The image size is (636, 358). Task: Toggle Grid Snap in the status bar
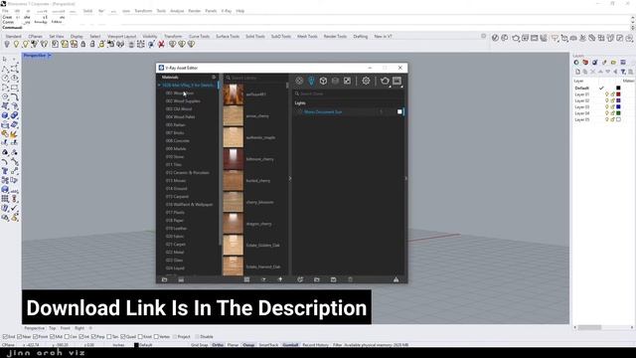click(200, 345)
